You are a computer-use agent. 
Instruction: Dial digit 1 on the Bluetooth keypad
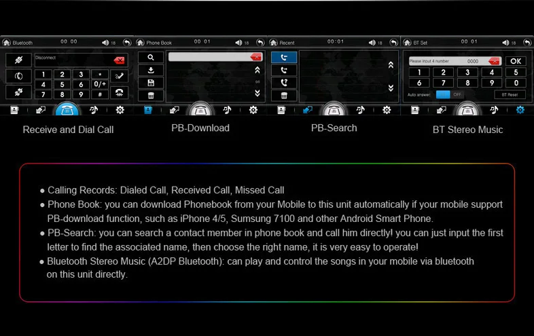pyautogui.click(x=43, y=74)
